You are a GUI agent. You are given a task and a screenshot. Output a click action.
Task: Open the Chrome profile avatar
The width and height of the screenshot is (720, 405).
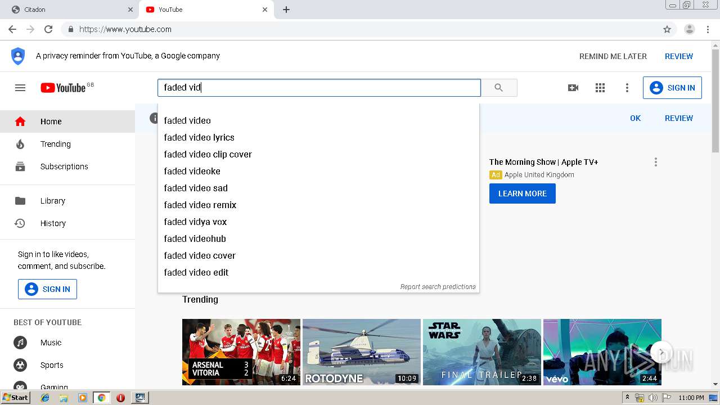click(x=690, y=29)
